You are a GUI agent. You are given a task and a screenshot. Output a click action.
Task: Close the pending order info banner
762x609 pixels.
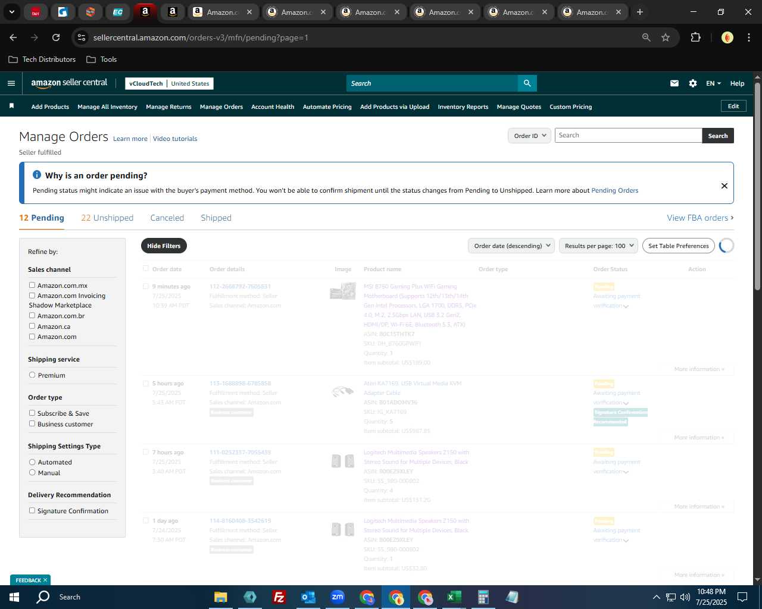click(724, 186)
